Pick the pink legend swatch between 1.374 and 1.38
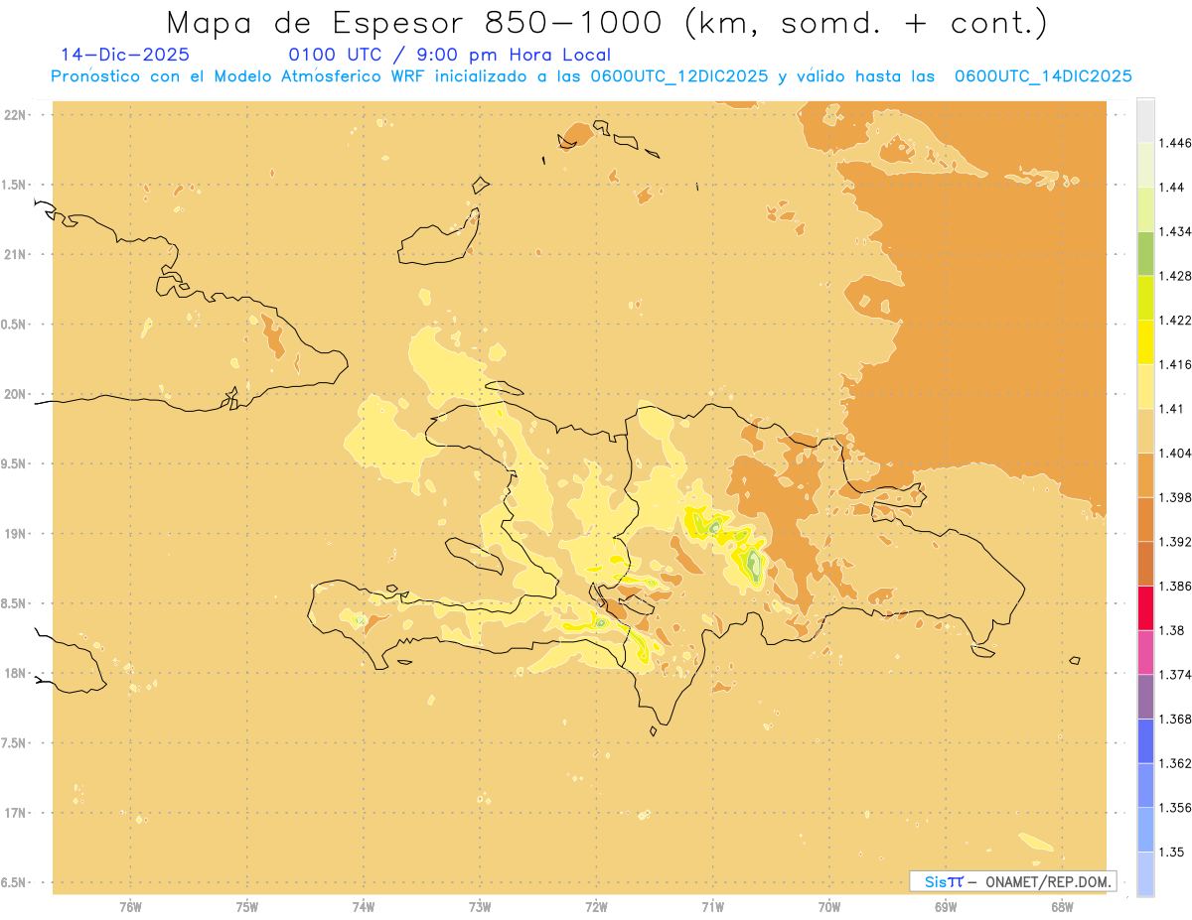The height and width of the screenshot is (920, 1192). (x=1145, y=652)
